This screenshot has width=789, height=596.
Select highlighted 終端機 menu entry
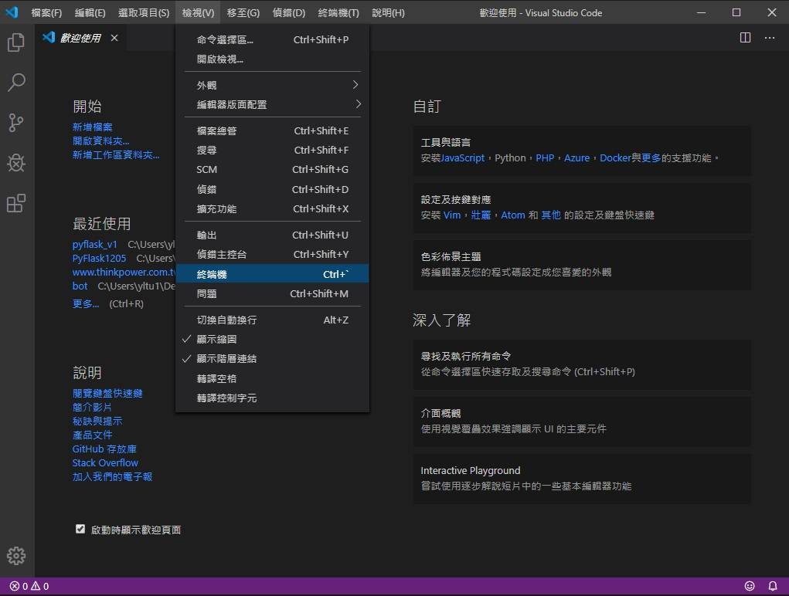[x=272, y=274]
